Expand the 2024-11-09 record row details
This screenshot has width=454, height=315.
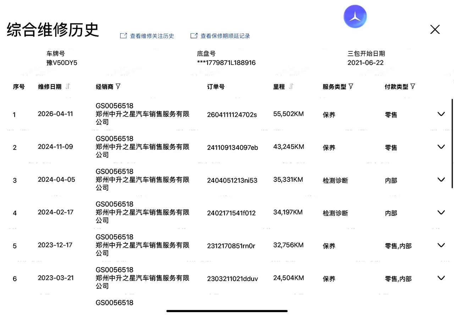tap(441, 147)
